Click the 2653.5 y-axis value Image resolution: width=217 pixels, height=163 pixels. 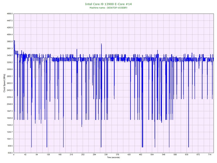tap(10, 83)
